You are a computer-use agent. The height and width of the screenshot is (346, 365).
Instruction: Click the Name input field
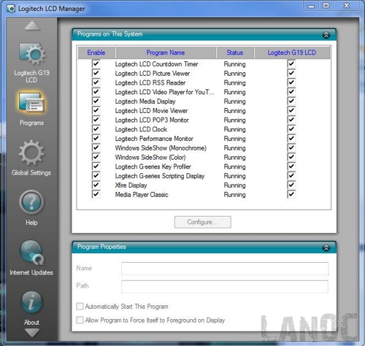click(225, 269)
